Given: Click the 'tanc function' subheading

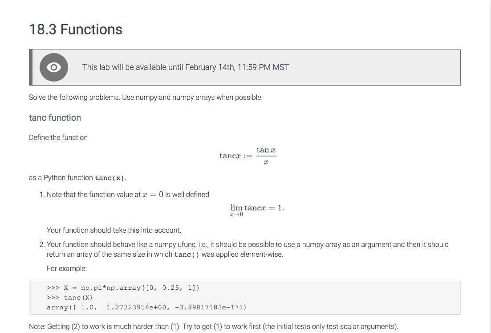Looking at the screenshot, I should pyautogui.click(x=55, y=118).
